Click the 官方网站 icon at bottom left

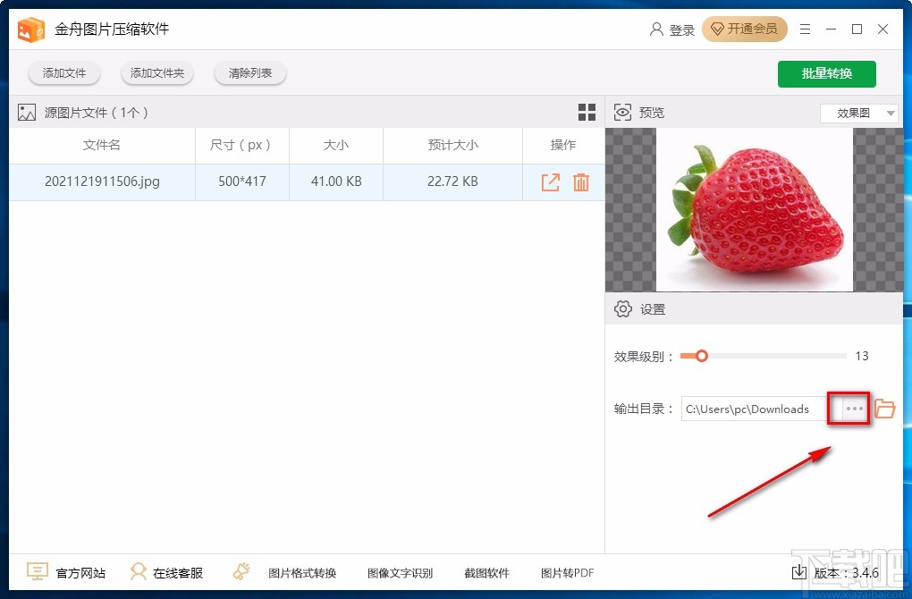coord(37,571)
